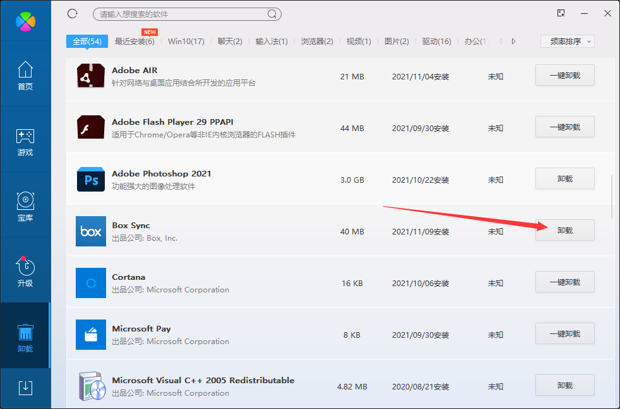Click 一键卸载 for Microsoft Pay

565,333
